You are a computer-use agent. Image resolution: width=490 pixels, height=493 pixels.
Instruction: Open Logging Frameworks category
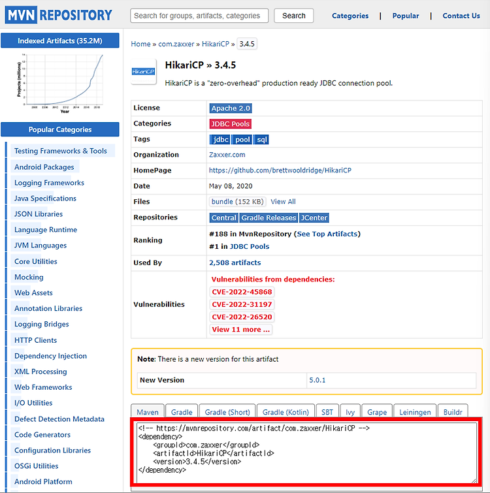click(49, 183)
